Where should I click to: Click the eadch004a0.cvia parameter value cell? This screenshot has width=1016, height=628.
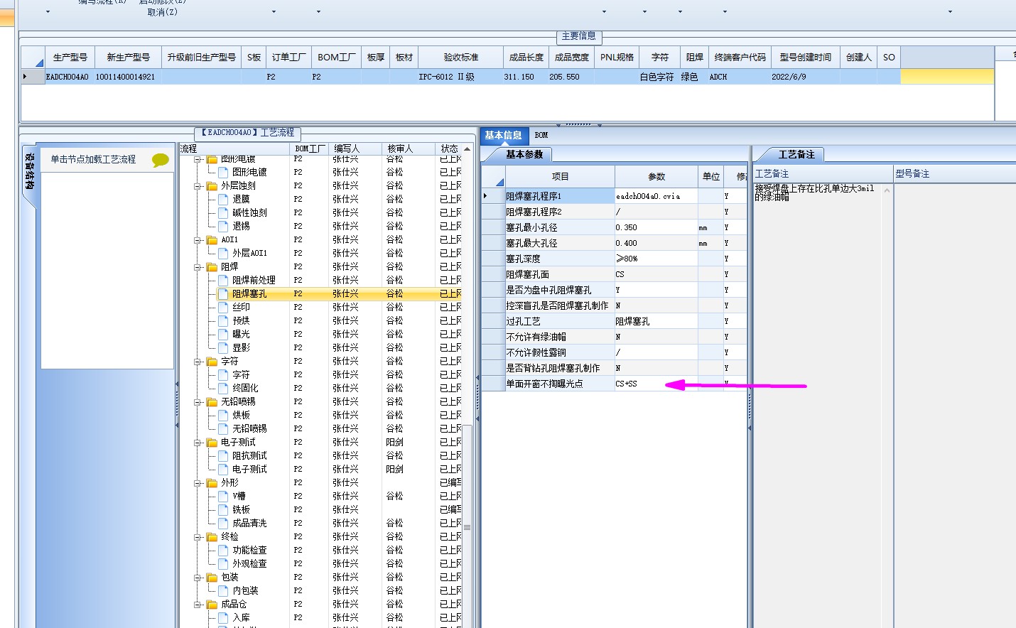tap(656, 196)
